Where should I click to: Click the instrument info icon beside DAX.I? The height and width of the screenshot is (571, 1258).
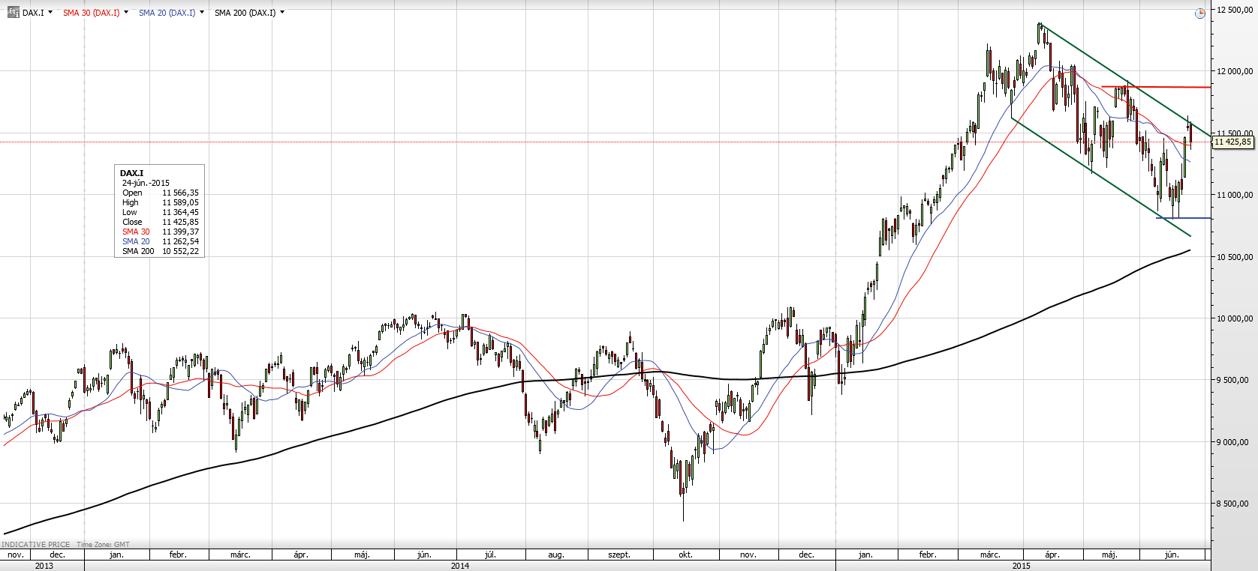(x=14, y=13)
